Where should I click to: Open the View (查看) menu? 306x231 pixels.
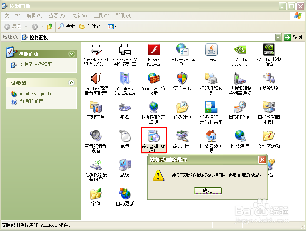coord(57,16)
